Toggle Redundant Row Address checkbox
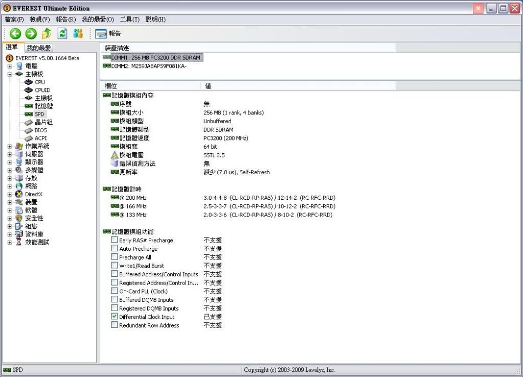 [x=115, y=325]
